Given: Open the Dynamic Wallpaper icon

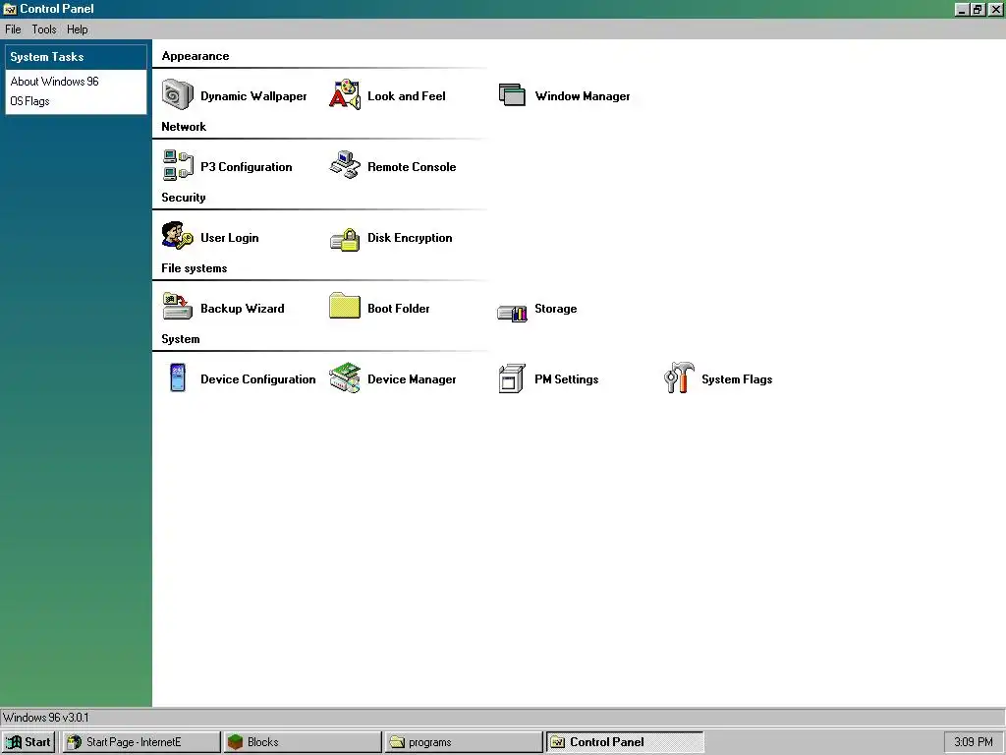Looking at the screenshot, I should pyautogui.click(x=177, y=95).
